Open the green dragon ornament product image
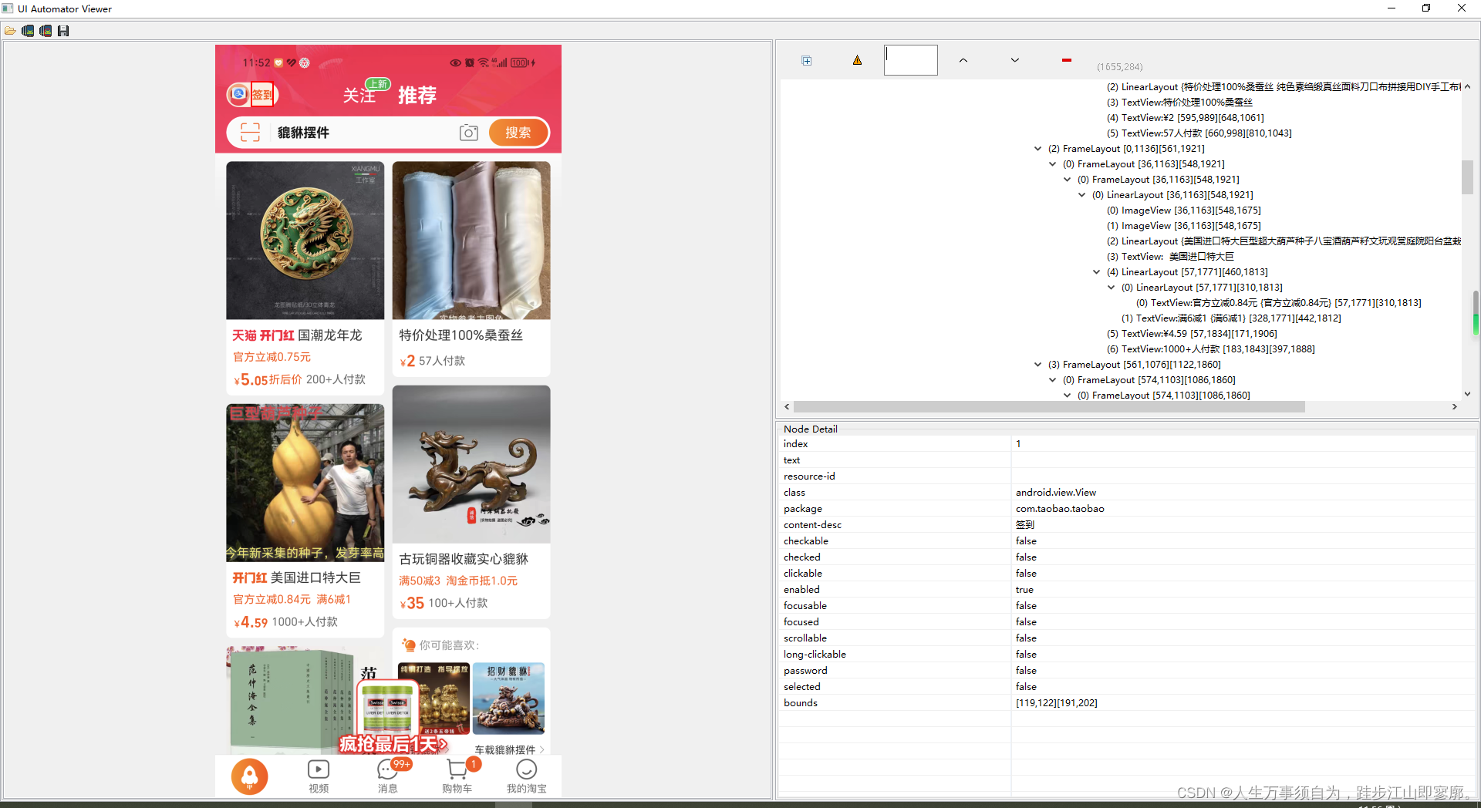The height and width of the screenshot is (808, 1481). pyautogui.click(x=305, y=240)
